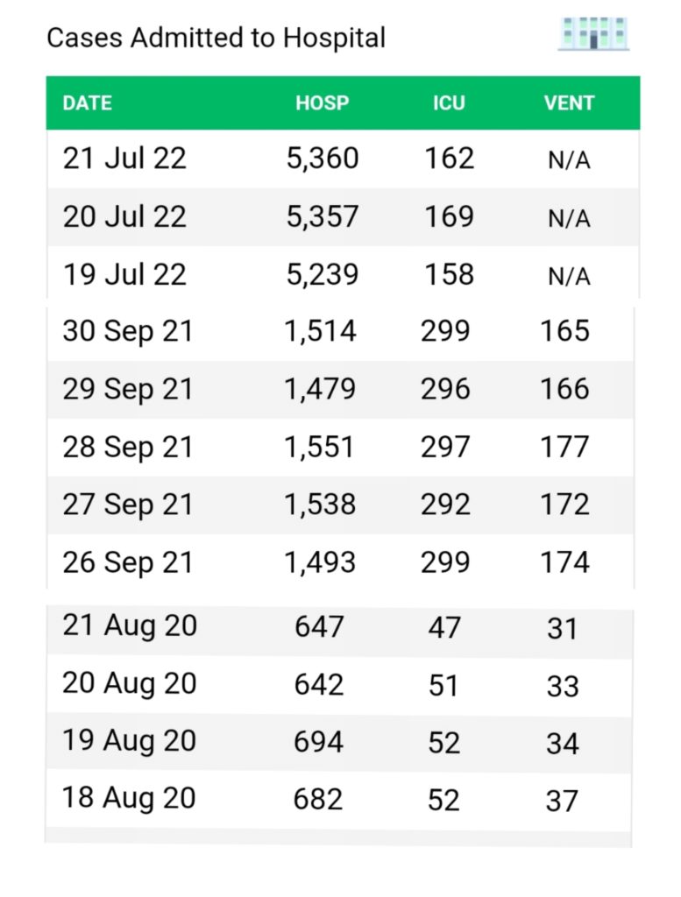
Task: Click the DATE column header
Action: [87, 103]
